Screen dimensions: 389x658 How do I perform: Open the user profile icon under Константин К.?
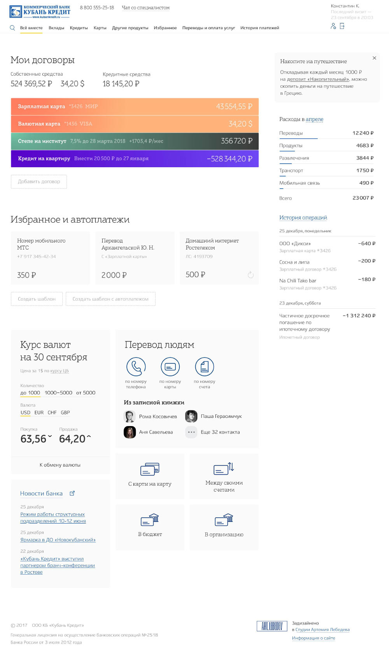(333, 26)
